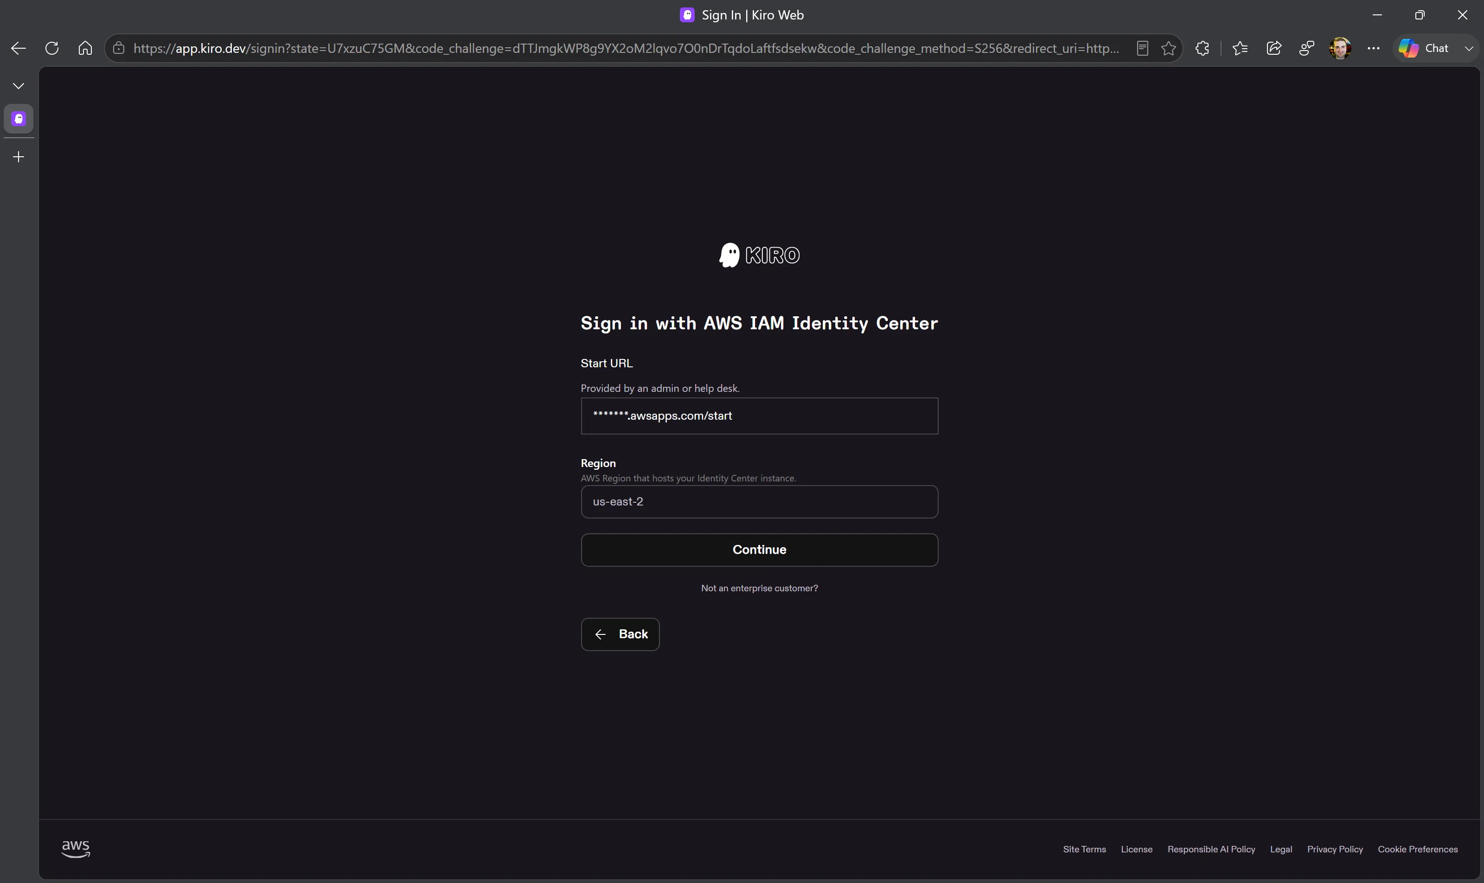Restore down the browser window

pyautogui.click(x=1420, y=15)
